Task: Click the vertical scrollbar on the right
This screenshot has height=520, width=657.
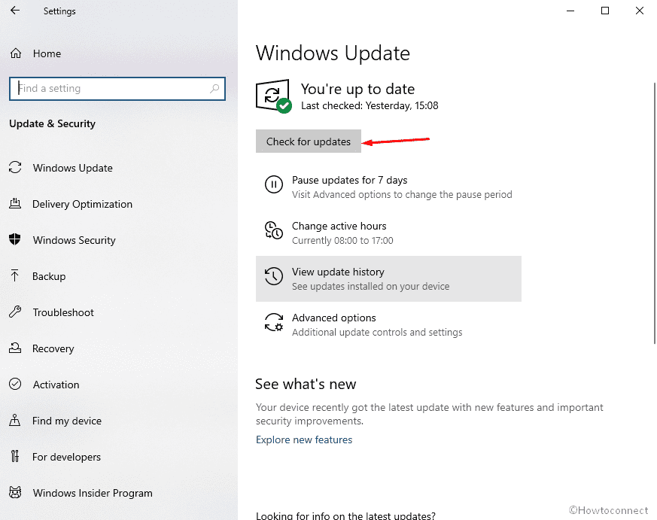Action: 655,213
